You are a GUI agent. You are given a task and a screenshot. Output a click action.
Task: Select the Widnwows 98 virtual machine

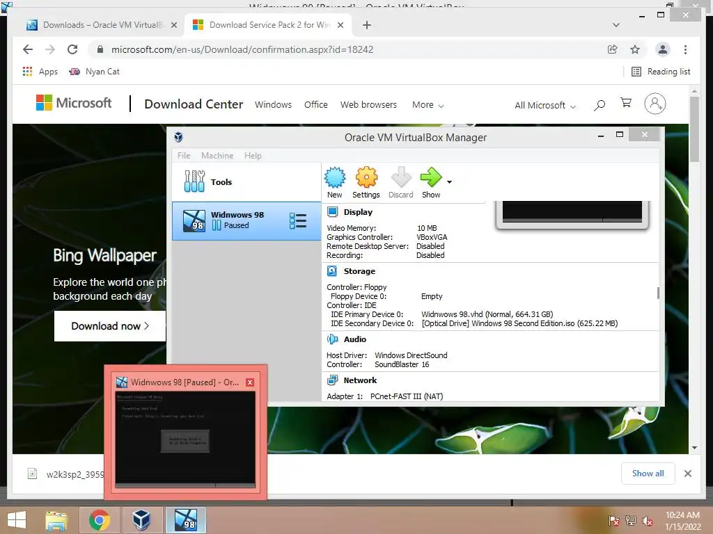tap(246, 220)
